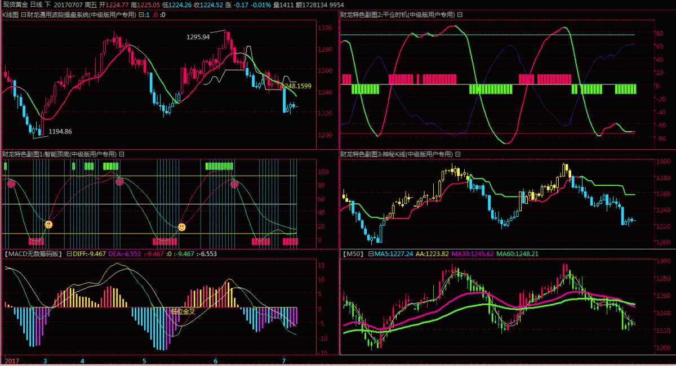Toggle the box icon before DIFF
This screenshot has height=366, width=676.
point(69,254)
